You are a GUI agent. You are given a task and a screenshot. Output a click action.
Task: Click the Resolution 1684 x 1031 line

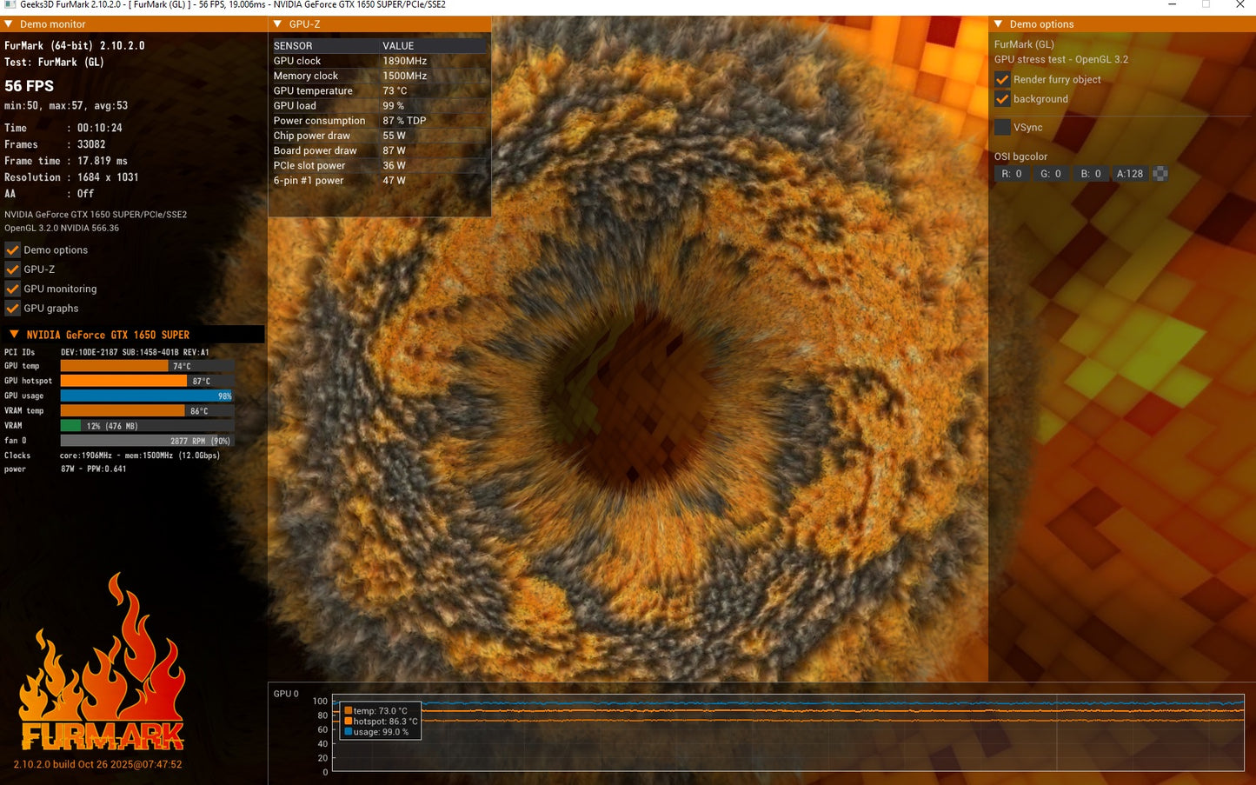[x=71, y=177]
